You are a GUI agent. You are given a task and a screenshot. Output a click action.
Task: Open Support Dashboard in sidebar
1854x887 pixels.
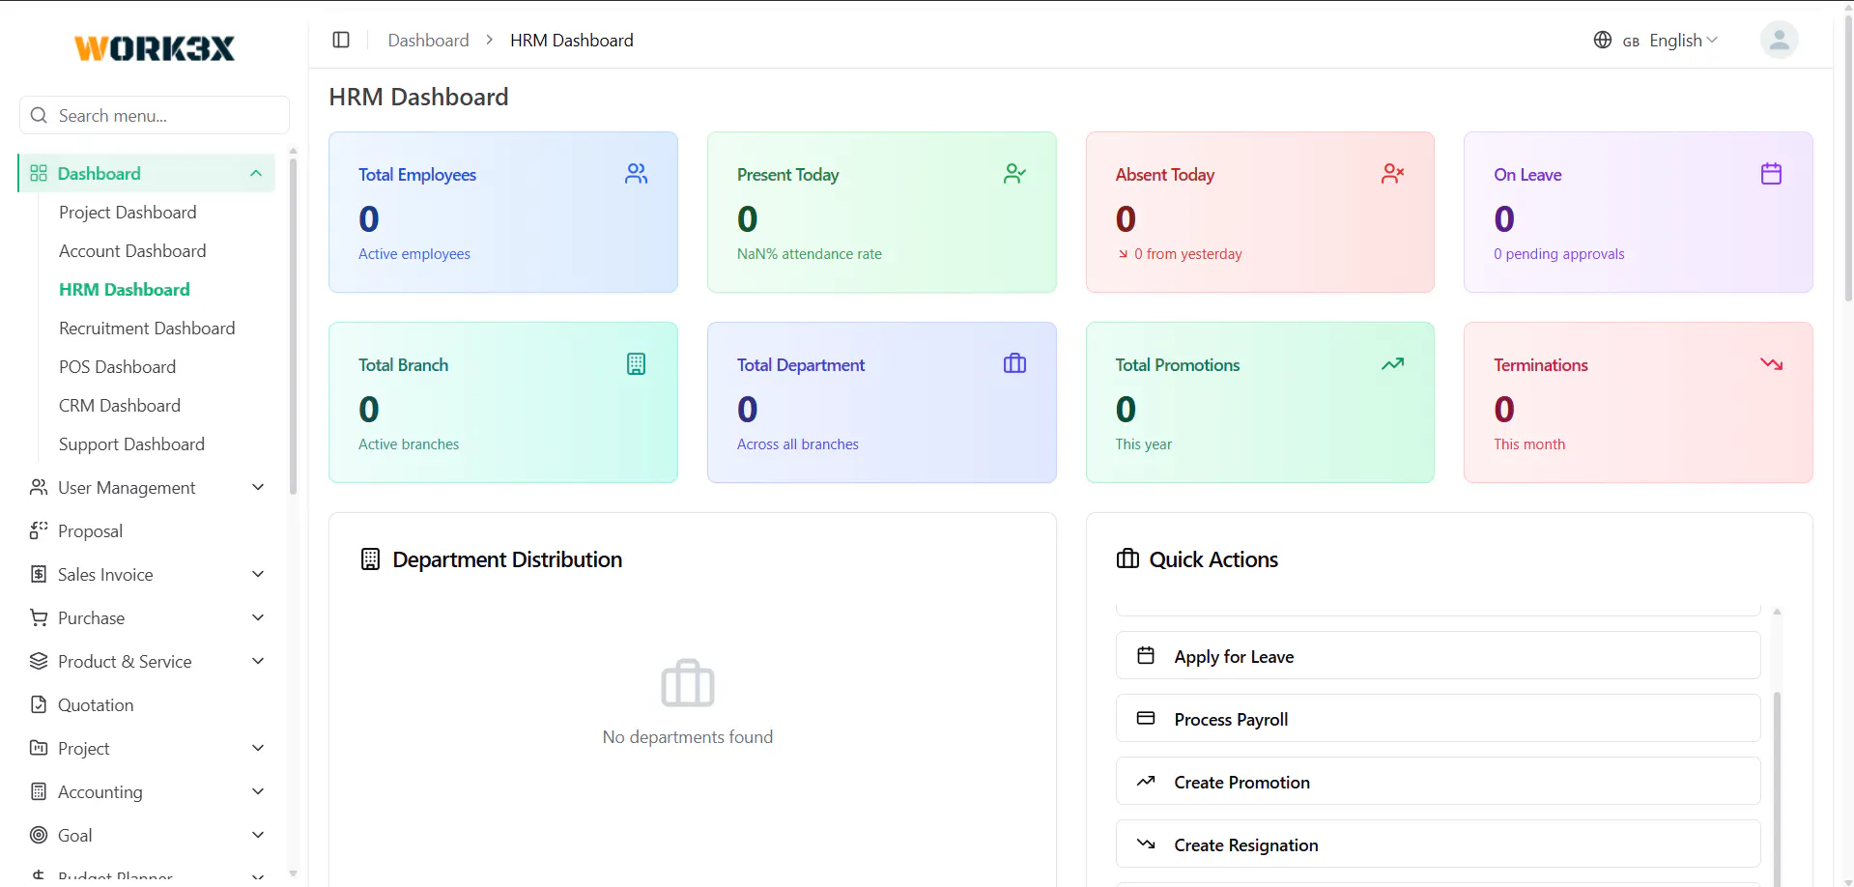(131, 443)
